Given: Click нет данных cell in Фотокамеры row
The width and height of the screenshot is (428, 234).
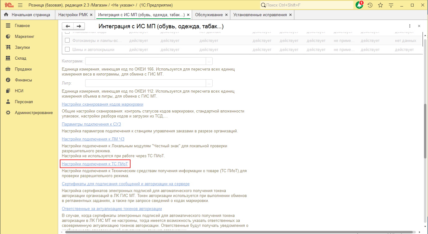Looking at the screenshot, I should [x=406, y=40].
